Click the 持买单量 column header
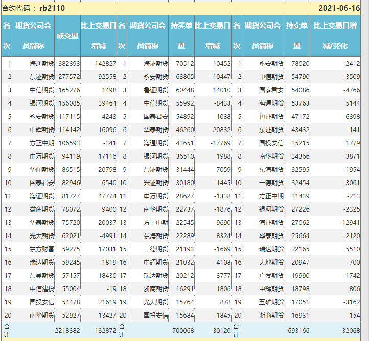 181,36
